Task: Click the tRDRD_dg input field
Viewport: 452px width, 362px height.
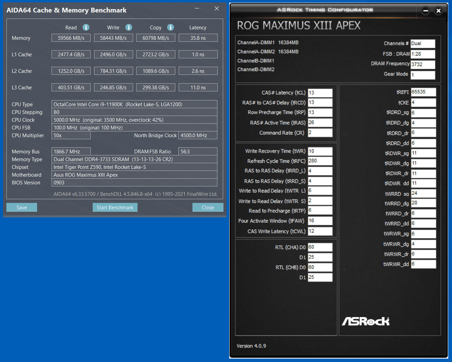Action: point(423,123)
